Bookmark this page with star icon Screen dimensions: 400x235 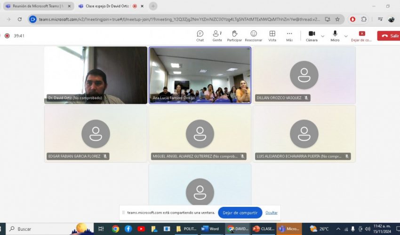(337, 19)
